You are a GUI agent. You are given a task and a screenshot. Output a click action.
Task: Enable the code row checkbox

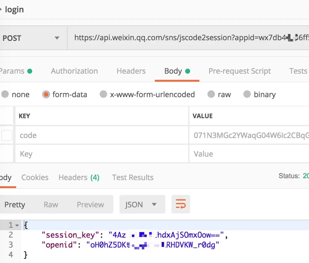[x=7, y=135]
